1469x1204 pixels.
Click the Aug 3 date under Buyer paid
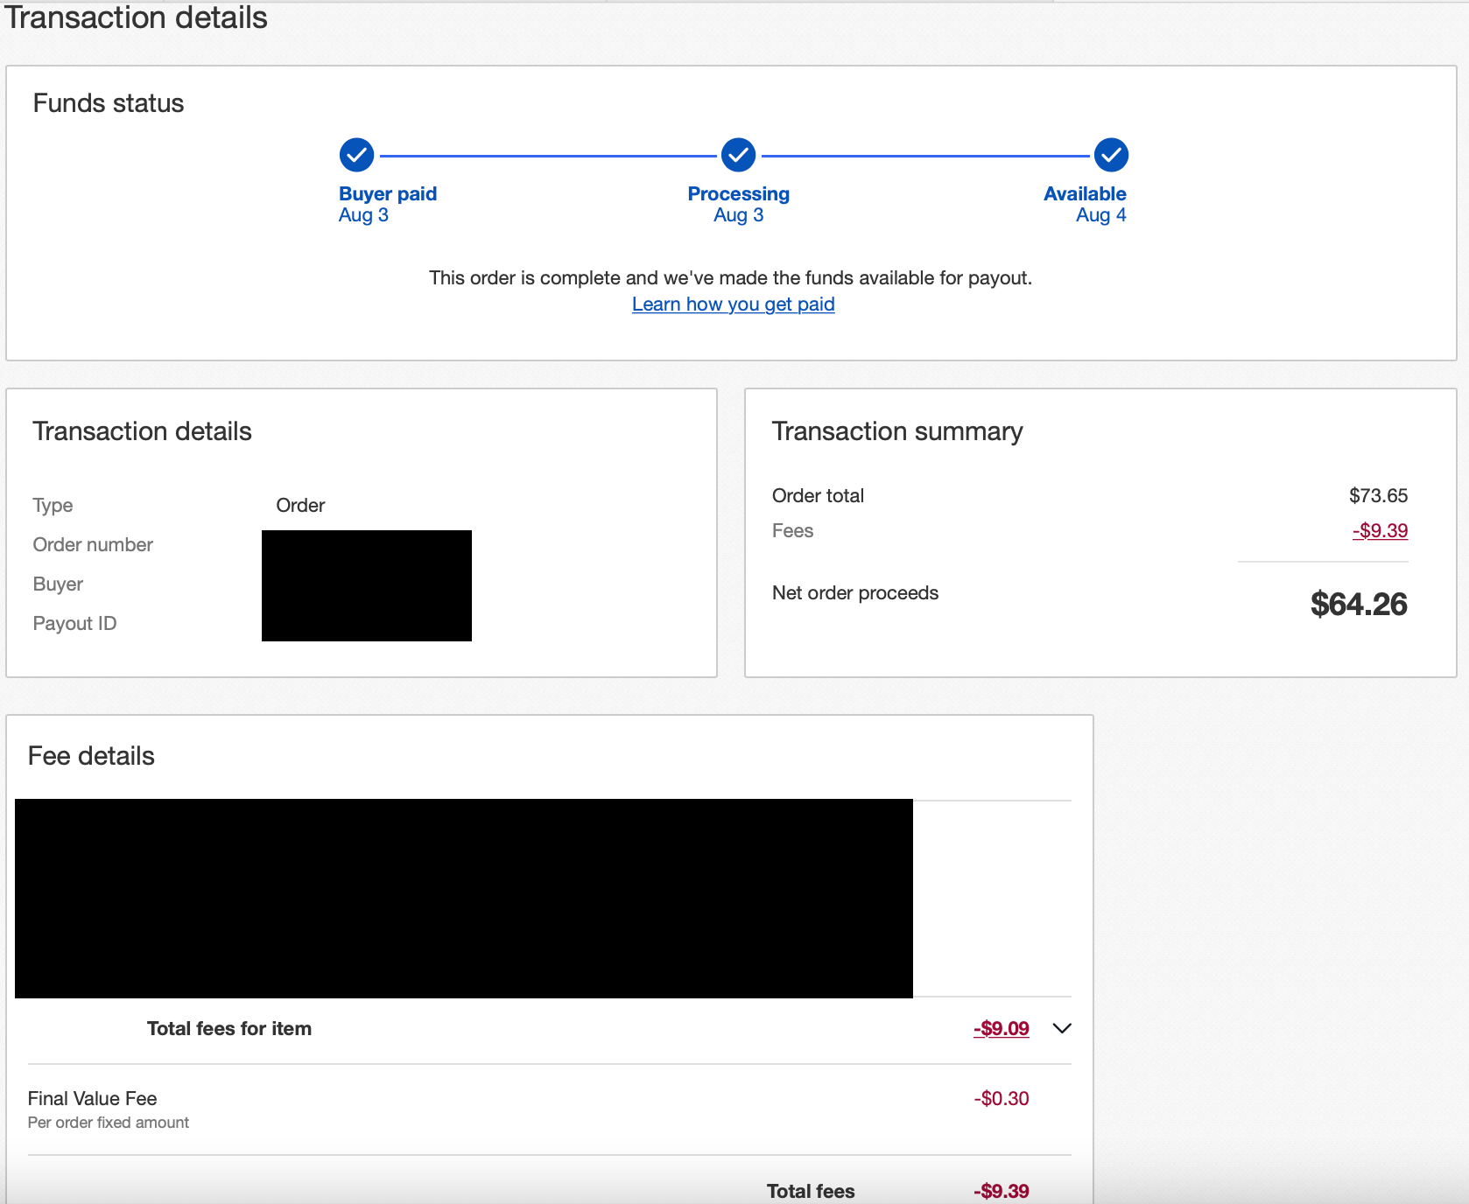click(363, 215)
